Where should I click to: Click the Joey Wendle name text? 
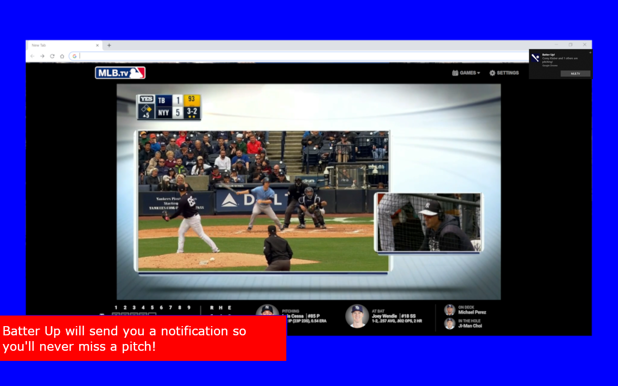pyautogui.click(x=384, y=316)
